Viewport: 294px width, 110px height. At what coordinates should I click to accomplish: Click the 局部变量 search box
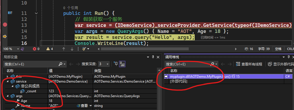pos(31,64)
